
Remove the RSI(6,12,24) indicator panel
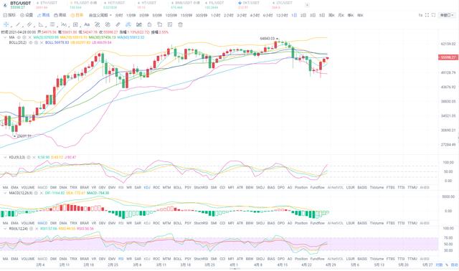point(37,229)
